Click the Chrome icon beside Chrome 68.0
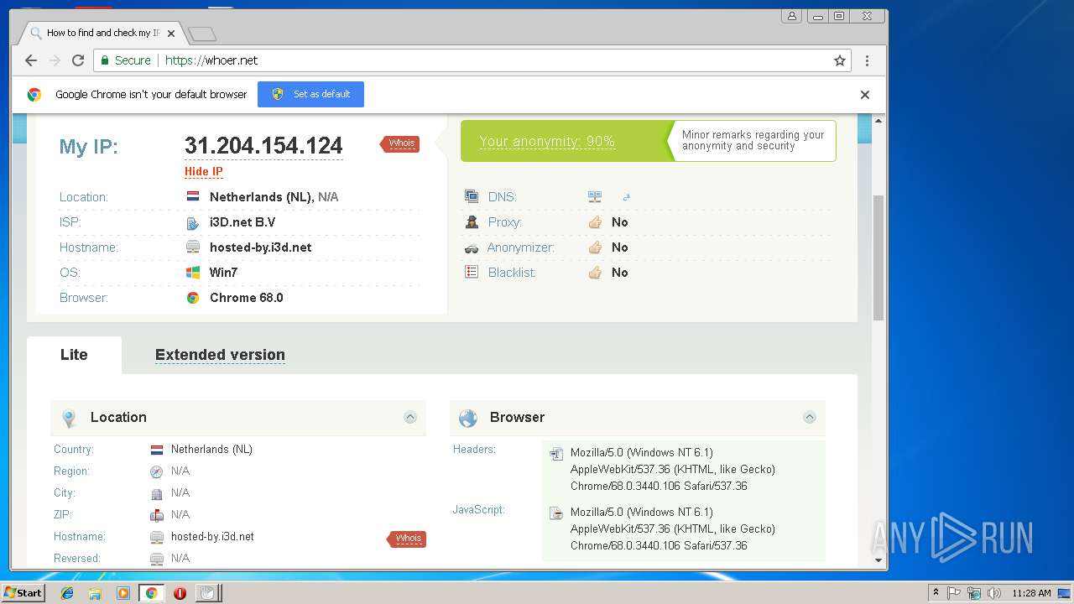The height and width of the screenshot is (604, 1074). pyautogui.click(x=193, y=298)
